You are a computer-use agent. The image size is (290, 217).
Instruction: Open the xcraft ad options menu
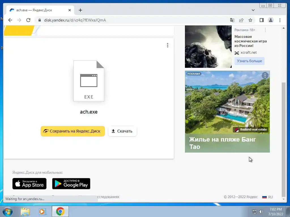click(265, 30)
